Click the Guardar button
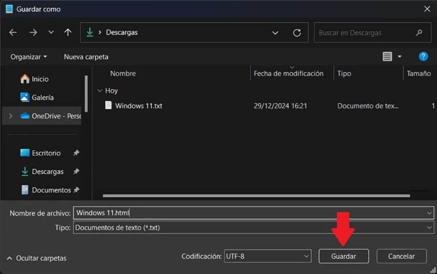 [344, 256]
